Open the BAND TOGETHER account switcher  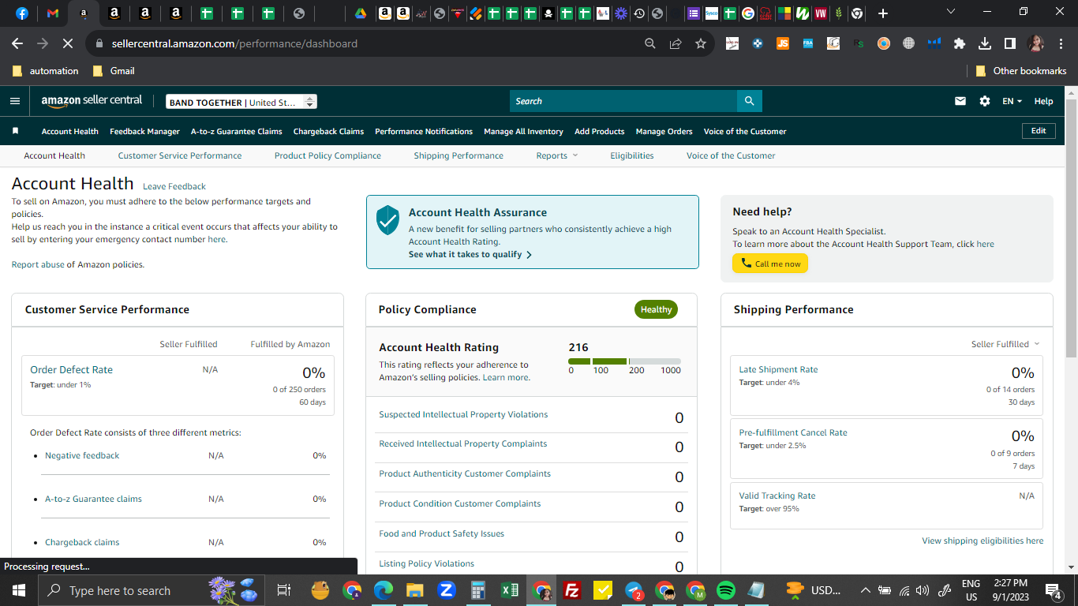point(241,102)
